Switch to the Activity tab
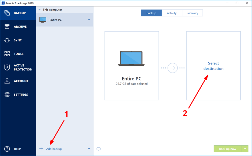252x156 pixels. [172, 13]
